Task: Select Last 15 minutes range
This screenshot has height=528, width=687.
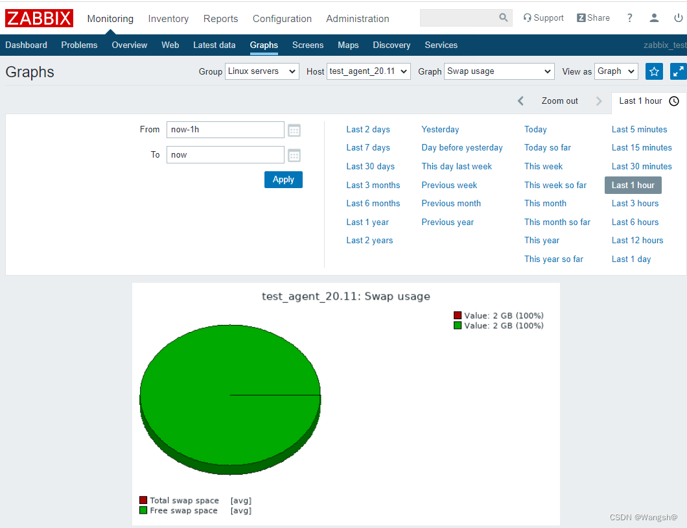Action: [642, 148]
